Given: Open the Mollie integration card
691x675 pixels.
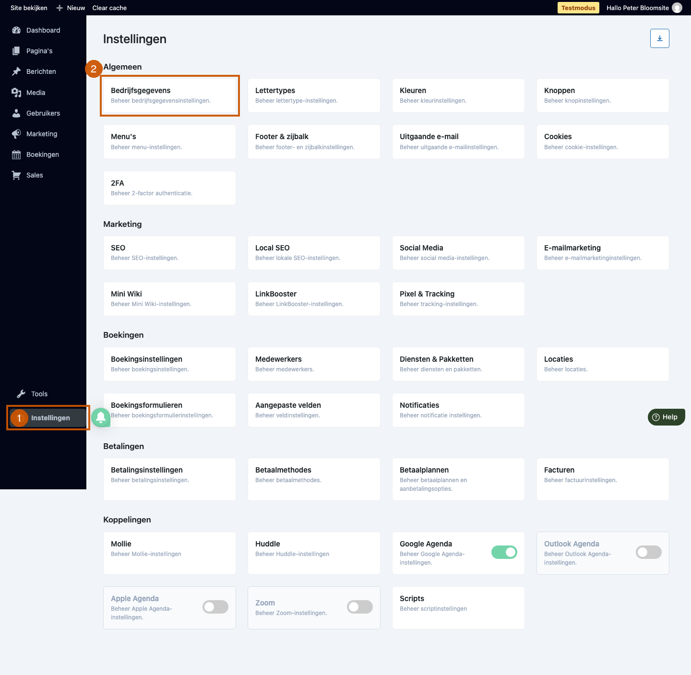Looking at the screenshot, I should pos(169,553).
